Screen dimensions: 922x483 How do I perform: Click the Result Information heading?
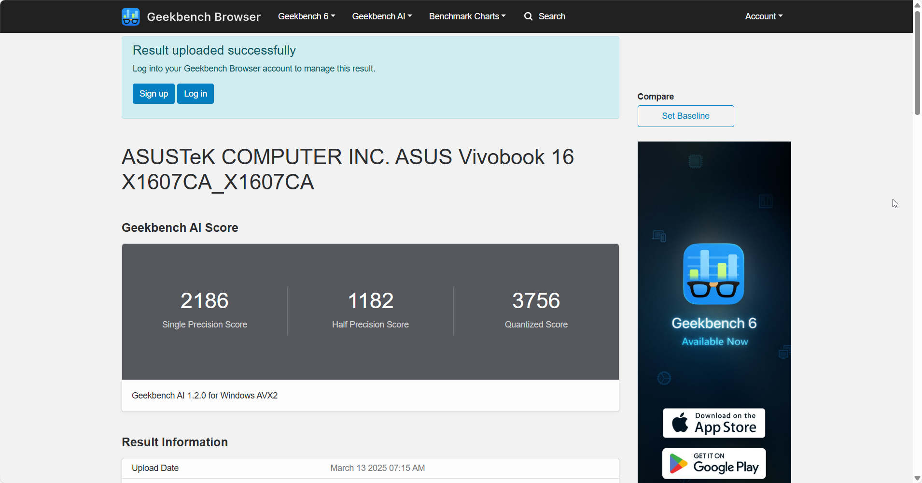click(x=175, y=442)
